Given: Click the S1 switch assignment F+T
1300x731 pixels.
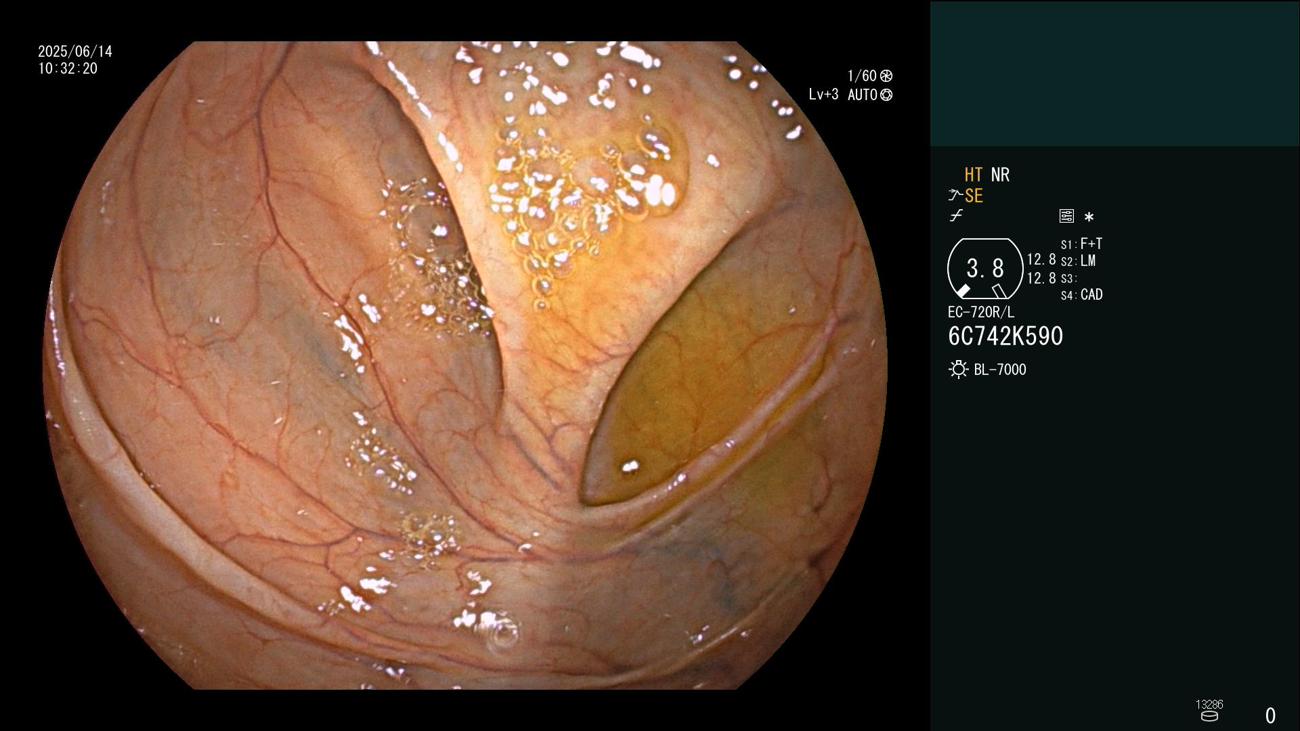Looking at the screenshot, I should pos(1082,244).
